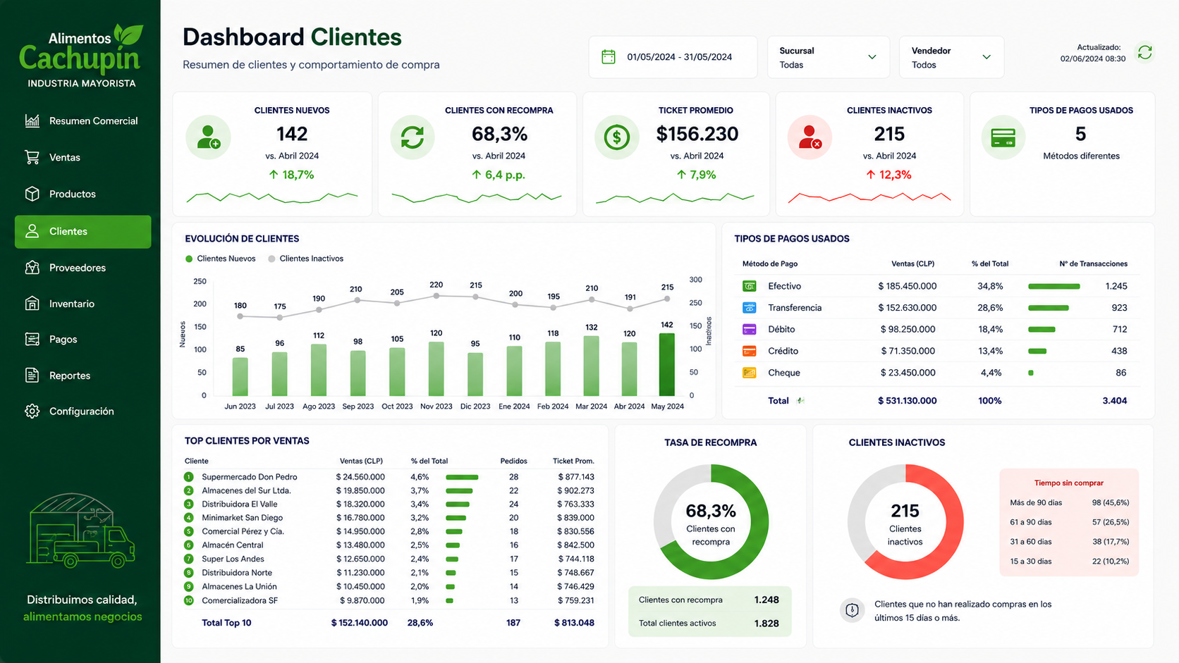Open the Sucursal dropdown
Image resolution: width=1179 pixels, height=663 pixels.
coord(828,57)
